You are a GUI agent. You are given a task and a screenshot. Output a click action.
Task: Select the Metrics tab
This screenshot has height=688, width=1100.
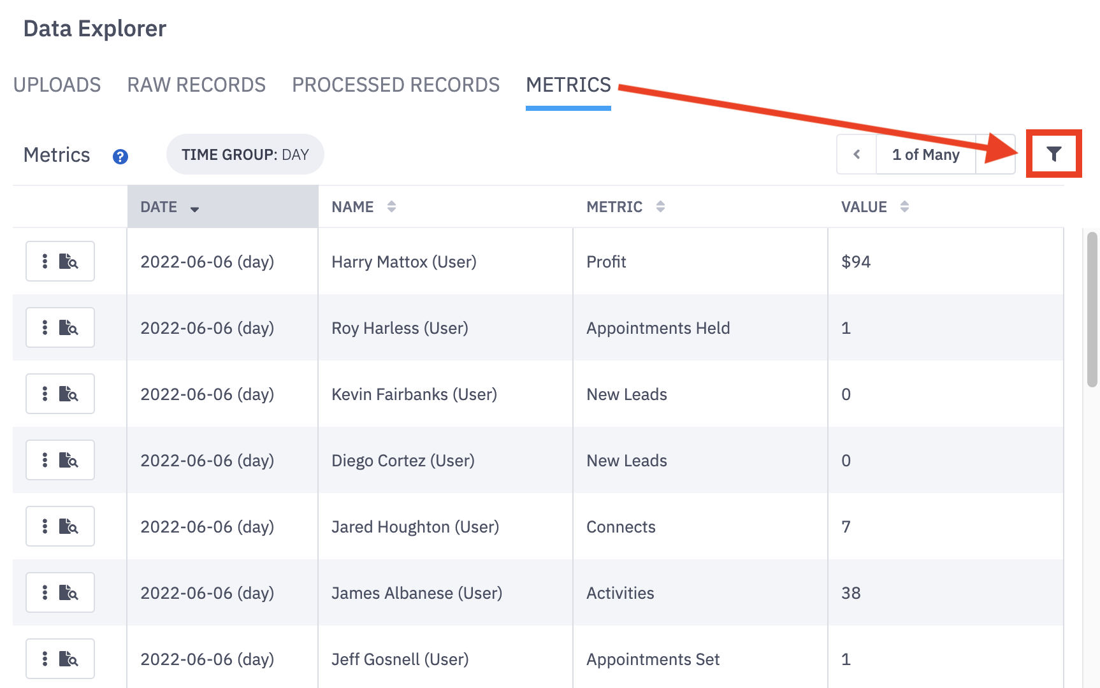(x=568, y=85)
